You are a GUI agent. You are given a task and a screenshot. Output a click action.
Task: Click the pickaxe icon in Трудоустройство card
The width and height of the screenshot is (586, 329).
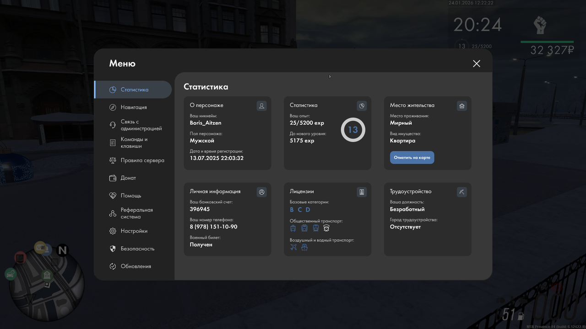462,192
